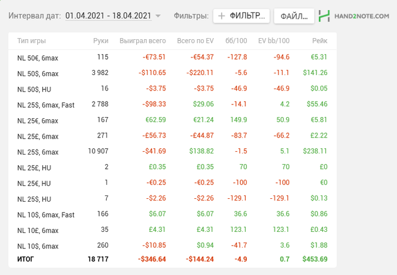Click winnings value -$10.85
The image size is (397, 275).
pyautogui.click(x=154, y=245)
